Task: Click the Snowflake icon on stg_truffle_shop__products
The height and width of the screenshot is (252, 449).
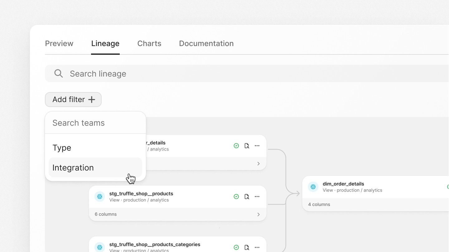Action: pos(100,197)
